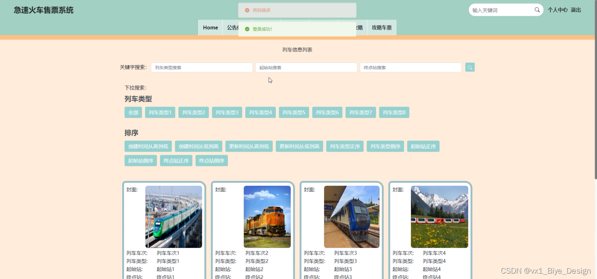The width and height of the screenshot is (597, 279).
Task: Sort by 更新时间从低到高
Action: (x=299, y=147)
